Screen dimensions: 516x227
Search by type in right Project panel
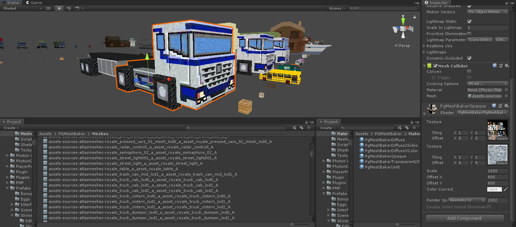coord(400,128)
